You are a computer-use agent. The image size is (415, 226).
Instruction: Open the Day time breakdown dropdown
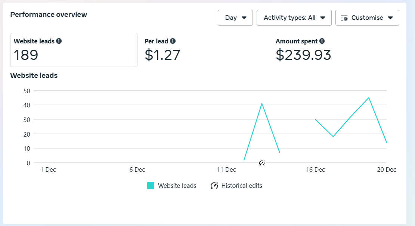tap(235, 18)
